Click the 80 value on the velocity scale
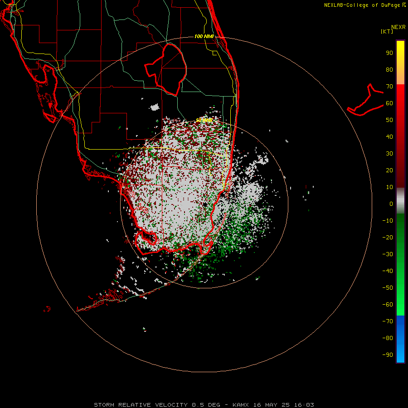This screenshot has height=408, width=408. coord(389,69)
